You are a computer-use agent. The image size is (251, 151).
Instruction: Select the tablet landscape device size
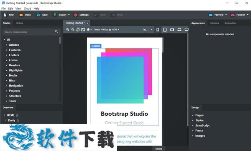point(172,30)
